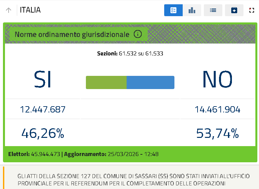259x189 pixels.
Task: Enter fullscreen mode
Action: (252, 10)
